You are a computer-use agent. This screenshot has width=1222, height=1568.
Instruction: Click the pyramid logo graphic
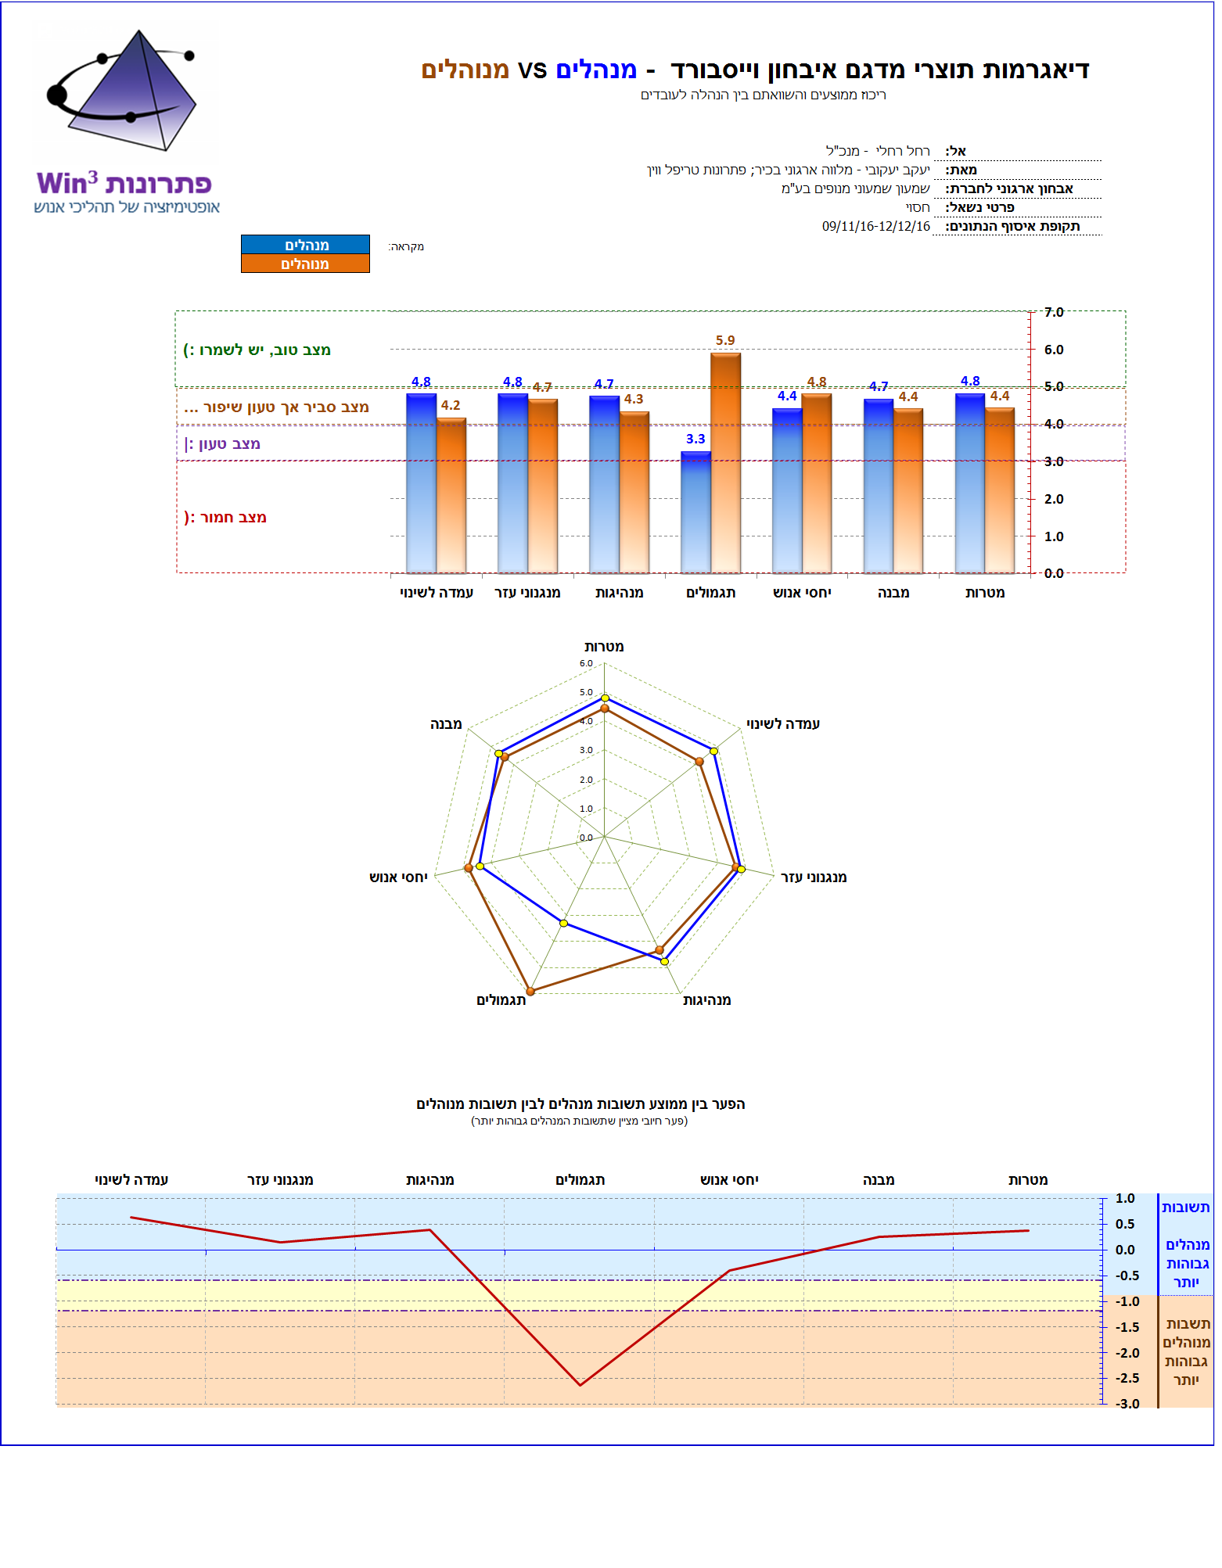[x=123, y=91]
